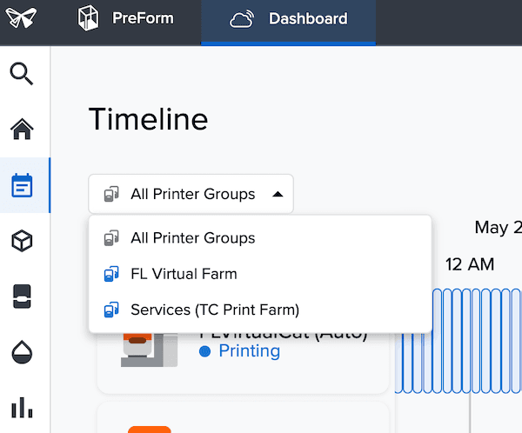This screenshot has height=433, width=522.
Task: Click the PreForm cube icon
Action: [x=88, y=18]
